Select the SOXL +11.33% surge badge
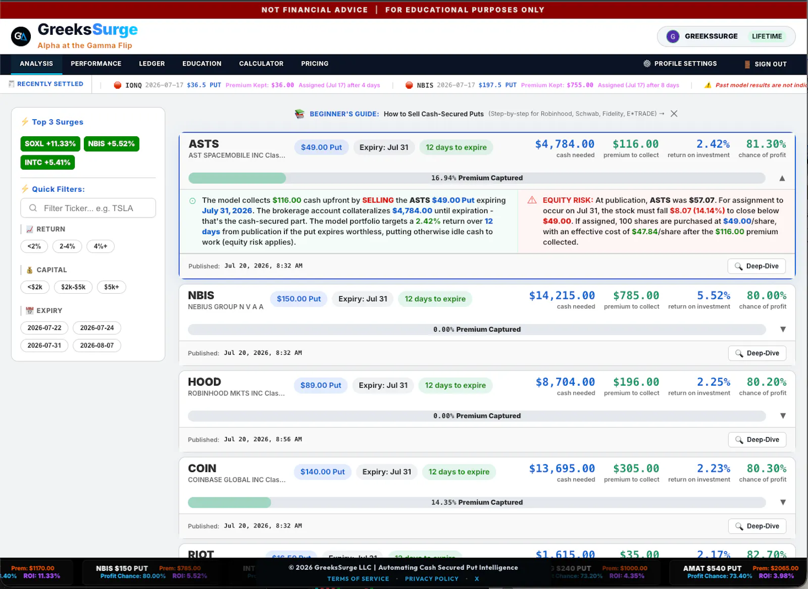 50,144
